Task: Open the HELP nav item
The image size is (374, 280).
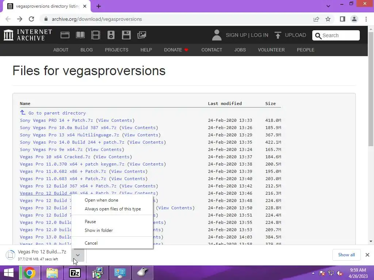Action: (146, 50)
